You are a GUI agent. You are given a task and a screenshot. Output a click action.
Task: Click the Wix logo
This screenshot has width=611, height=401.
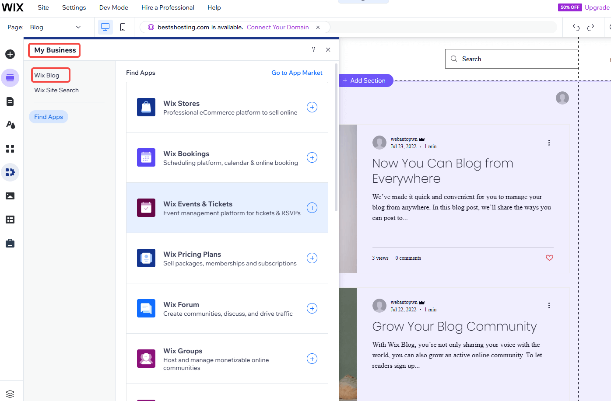click(13, 7)
